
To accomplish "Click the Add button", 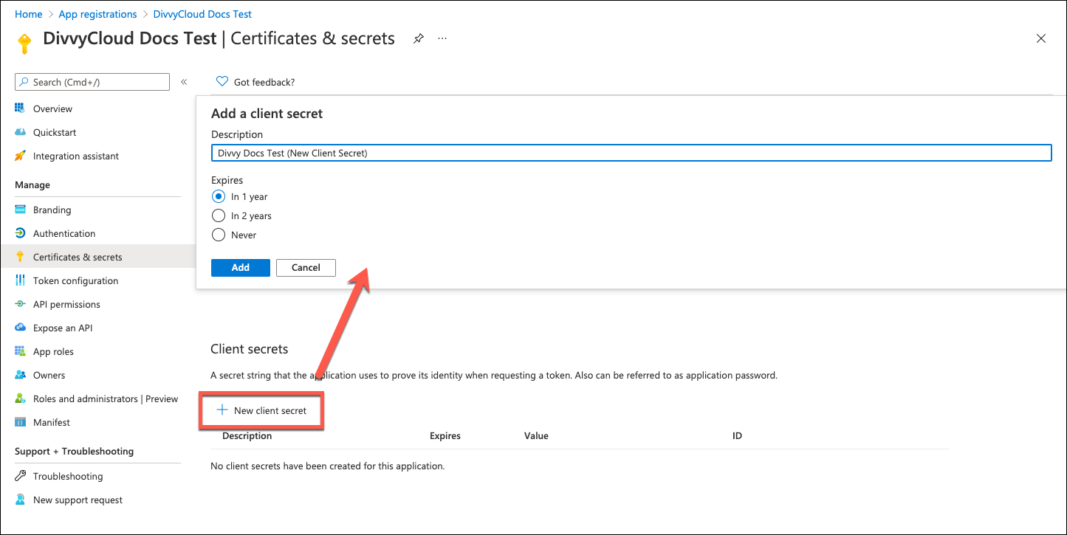I will click(x=241, y=267).
